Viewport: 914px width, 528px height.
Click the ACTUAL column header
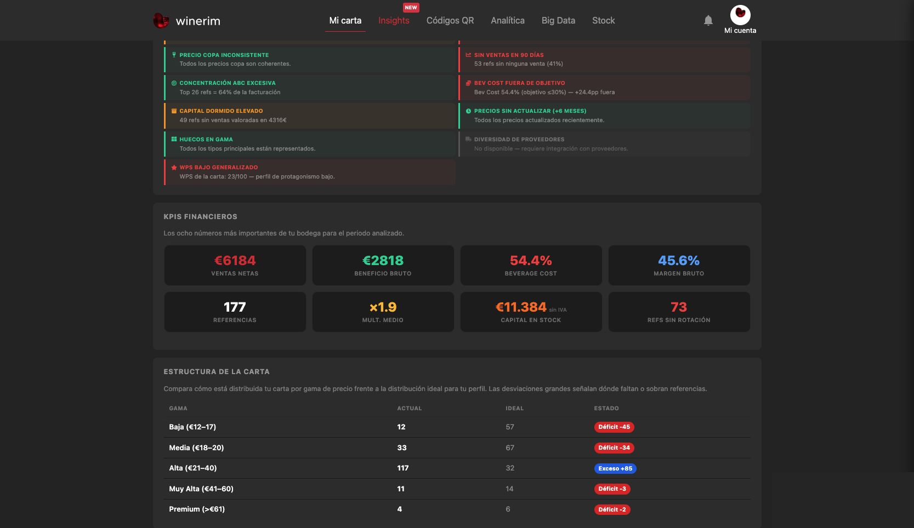[410, 409]
